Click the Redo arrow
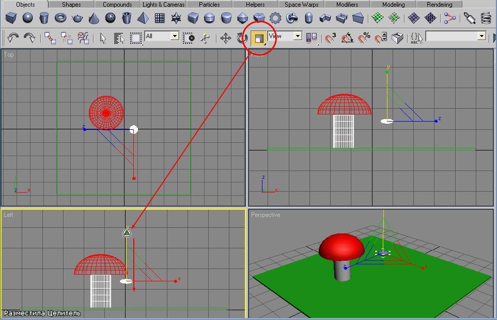This screenshot has width=497, height=320. [29, 38]
